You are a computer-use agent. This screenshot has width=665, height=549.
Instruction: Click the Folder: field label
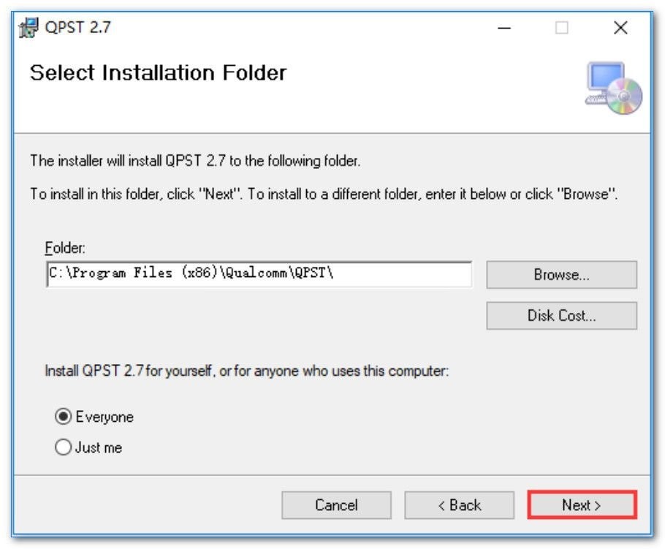[x=65, y=247]
